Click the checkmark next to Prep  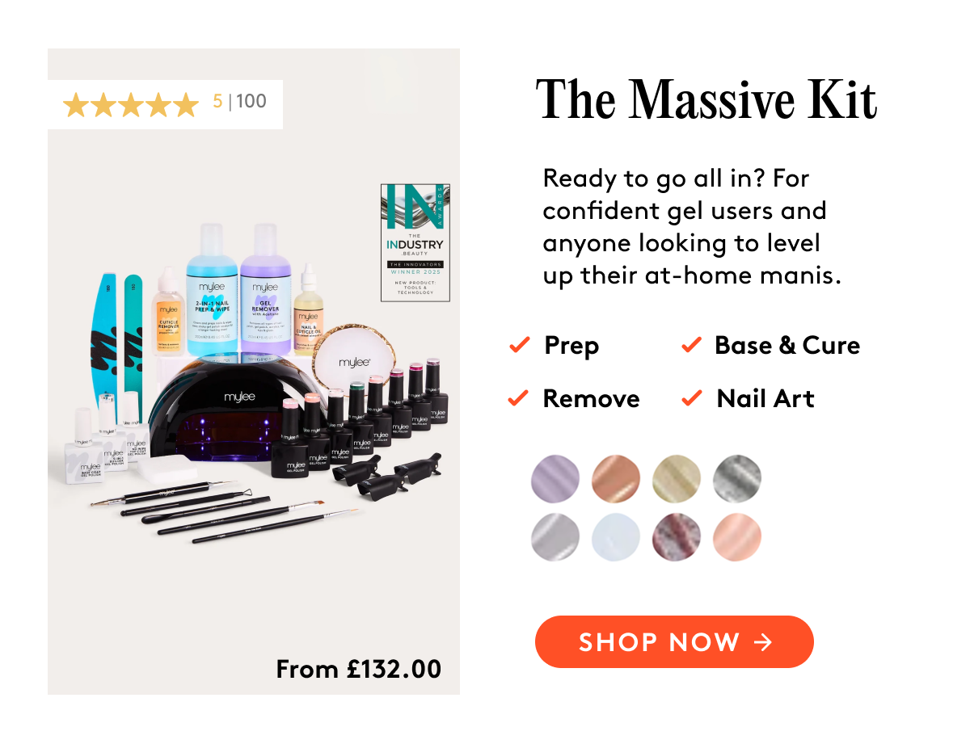click(518, 347)
